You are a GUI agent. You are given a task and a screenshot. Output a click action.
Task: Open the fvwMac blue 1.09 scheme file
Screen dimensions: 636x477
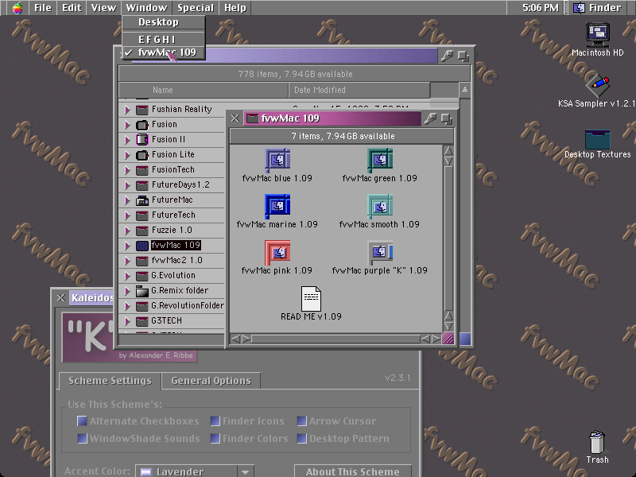[277, 160]
